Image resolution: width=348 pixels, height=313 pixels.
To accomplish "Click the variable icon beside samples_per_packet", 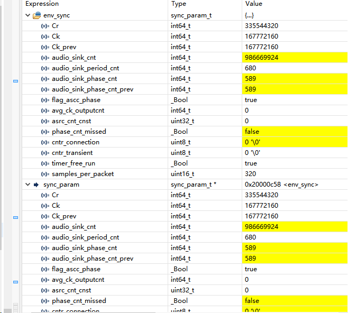I will (45, 174).
